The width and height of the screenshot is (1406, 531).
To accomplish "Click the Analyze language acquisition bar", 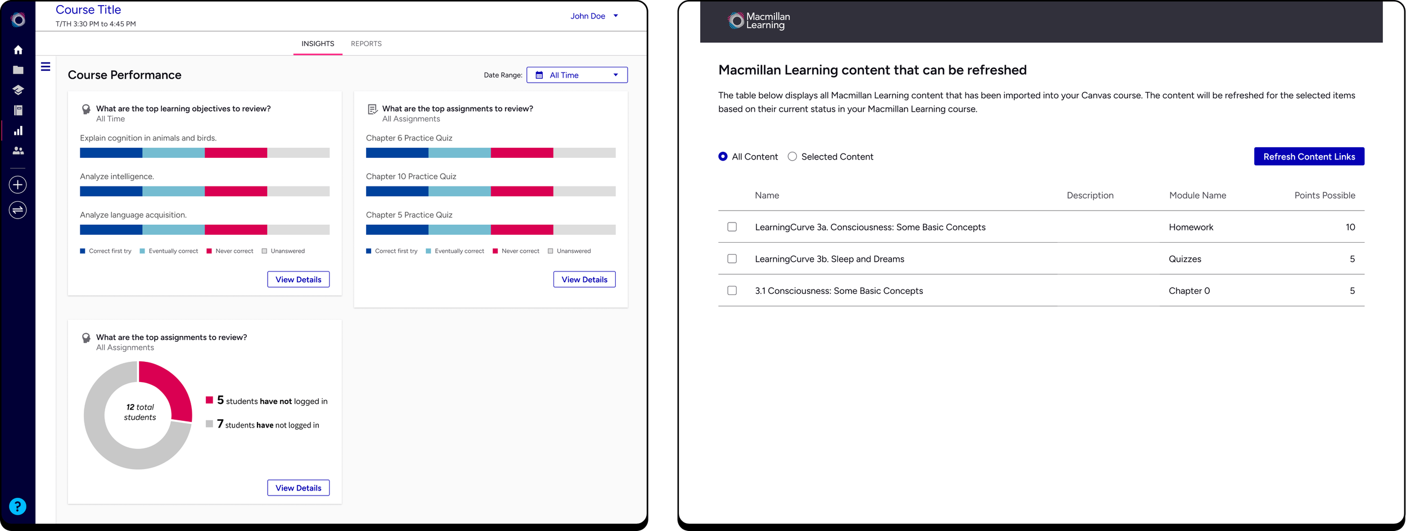I will [x=205, y=230].
